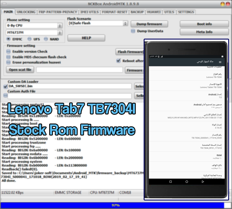Click the 'COM18' status bar entry

pos(125,193)
